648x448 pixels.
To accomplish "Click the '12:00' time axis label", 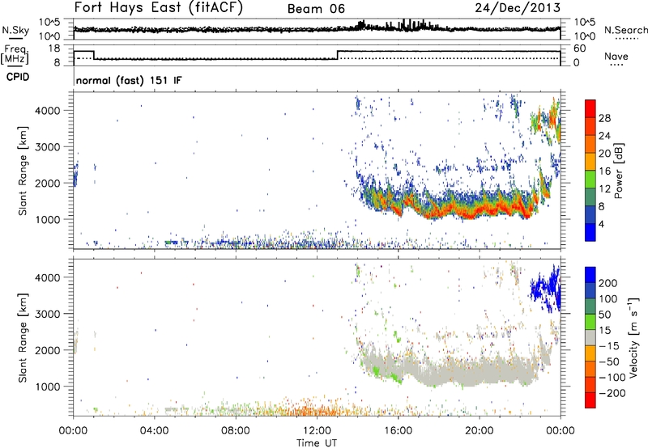I will (x=317, y=431).
